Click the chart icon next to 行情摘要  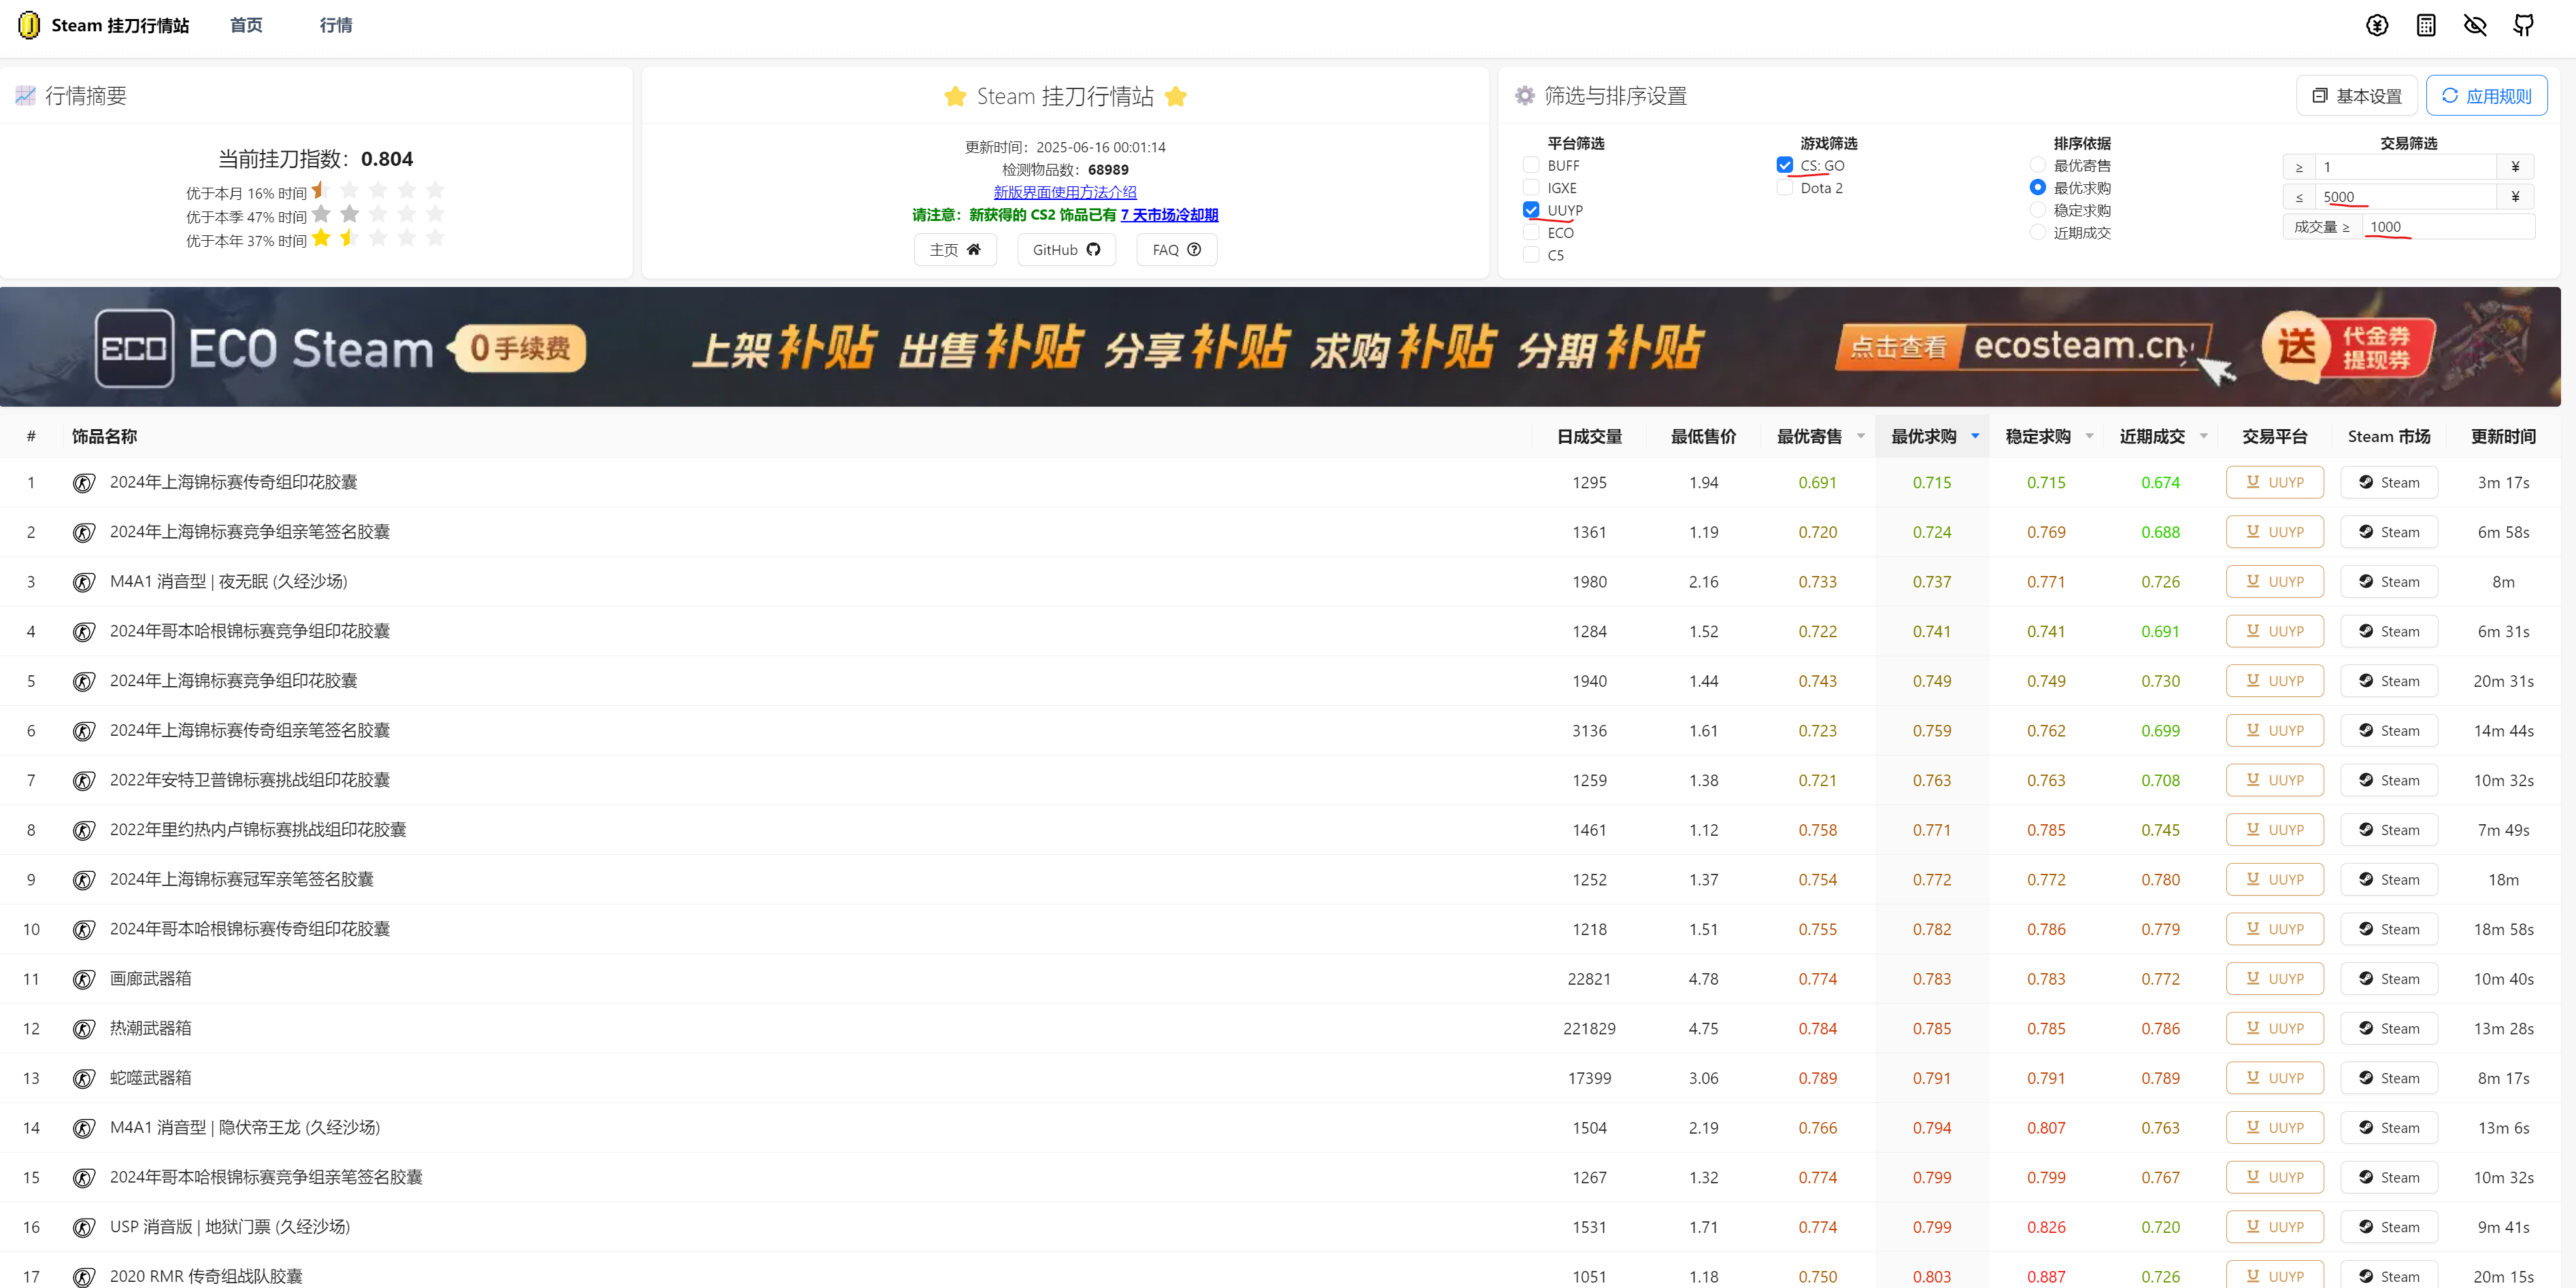(x=25, y=96)
